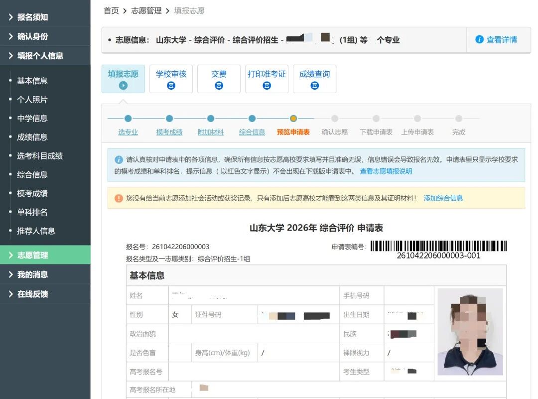Select 选考科目成绩 in the sidebar
The image size is (538, 399).
pyautogui.click(x=40, y=156)
